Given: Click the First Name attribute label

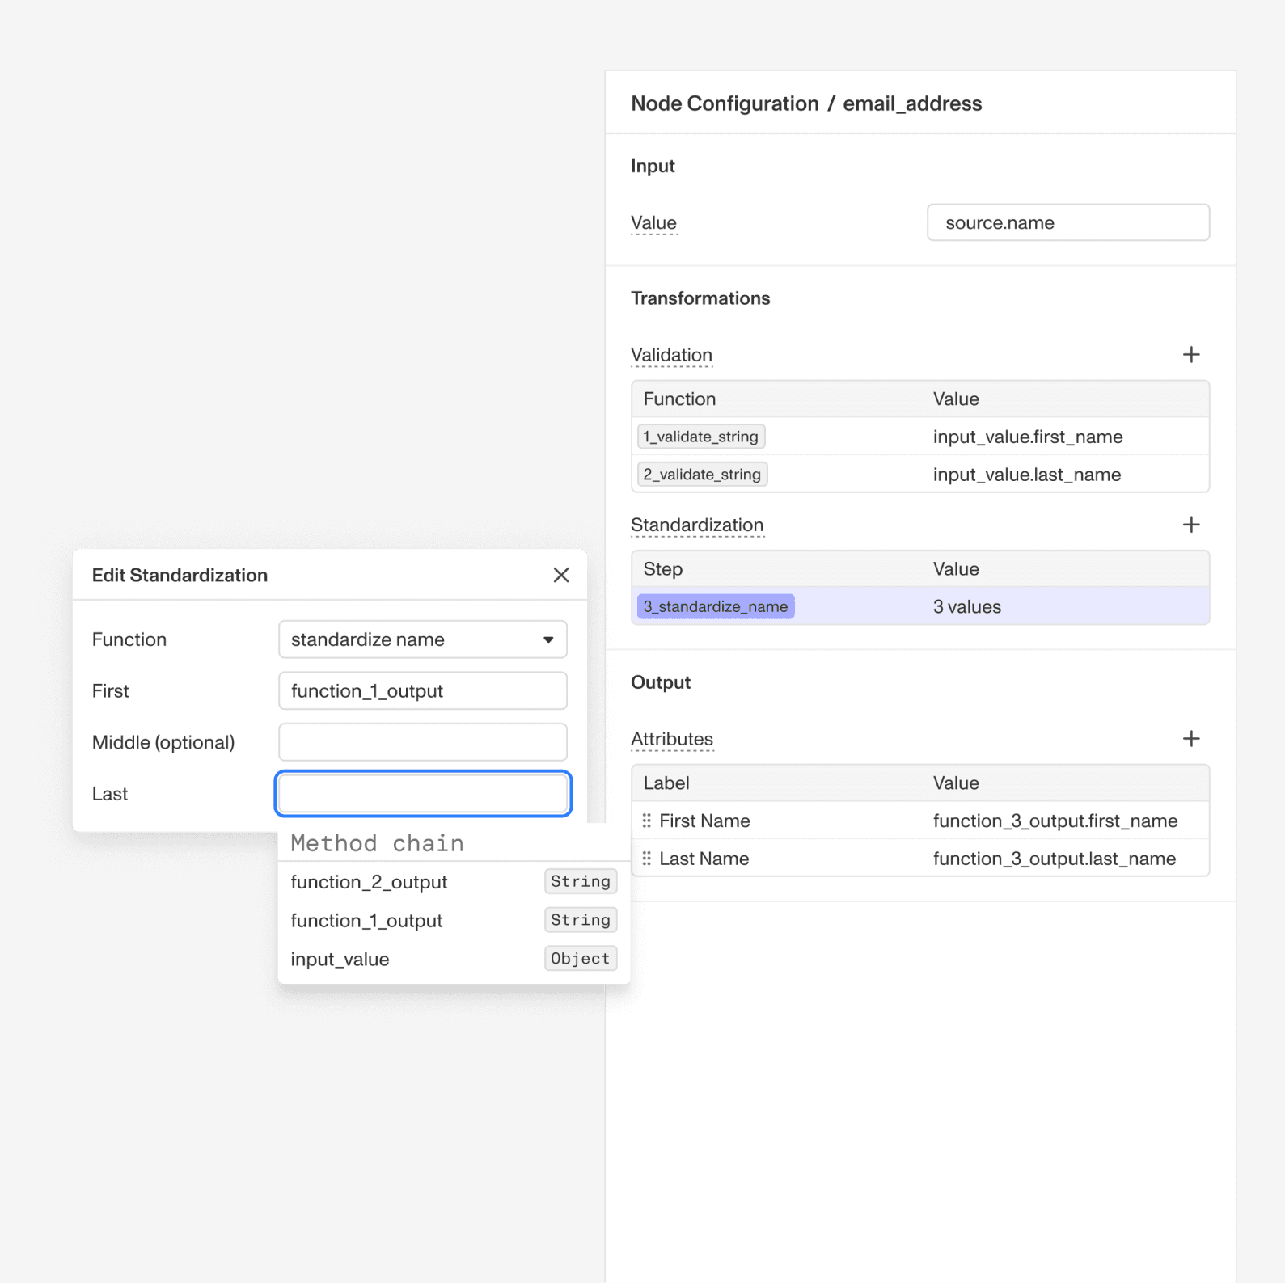Looking at the screenshot, I should pyautogui.click(x=704, y=821).
